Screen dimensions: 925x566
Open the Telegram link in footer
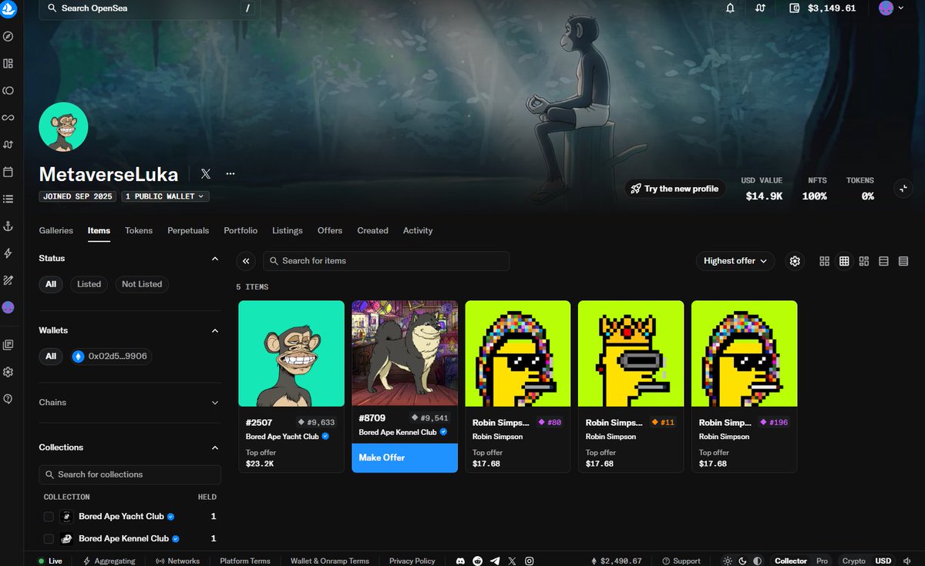[495, 561]
